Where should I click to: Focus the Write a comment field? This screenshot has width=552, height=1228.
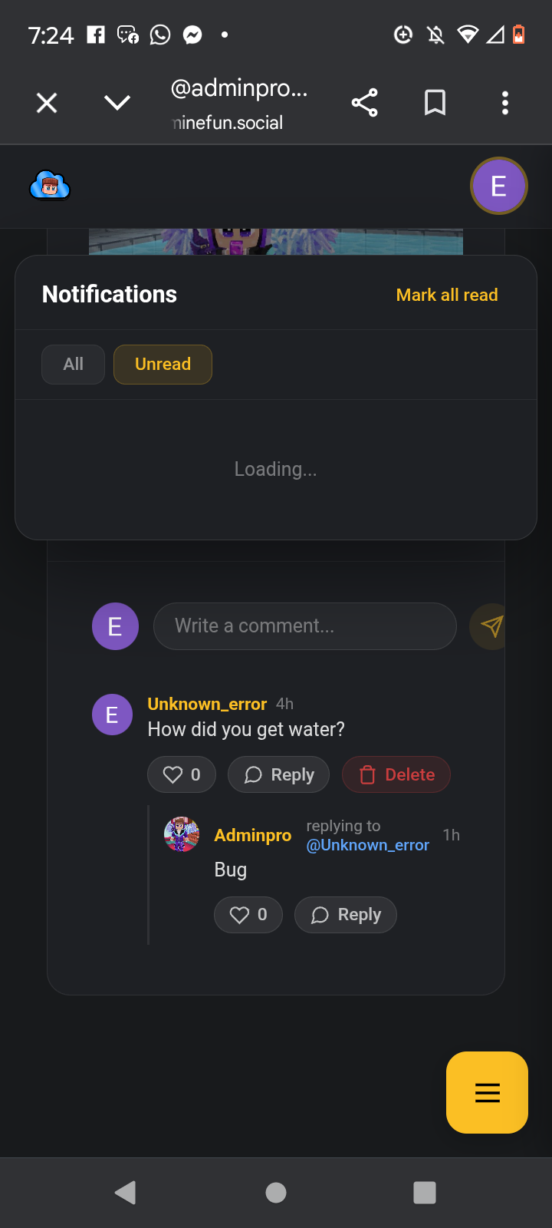(304, 626)
